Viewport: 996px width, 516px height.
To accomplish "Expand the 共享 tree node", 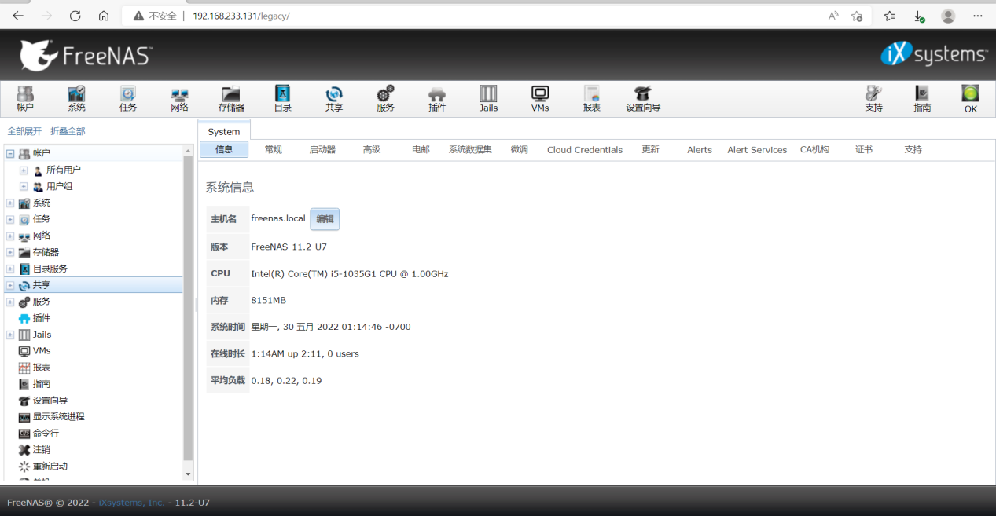I will pyautogui.click(x=10, y=285).
